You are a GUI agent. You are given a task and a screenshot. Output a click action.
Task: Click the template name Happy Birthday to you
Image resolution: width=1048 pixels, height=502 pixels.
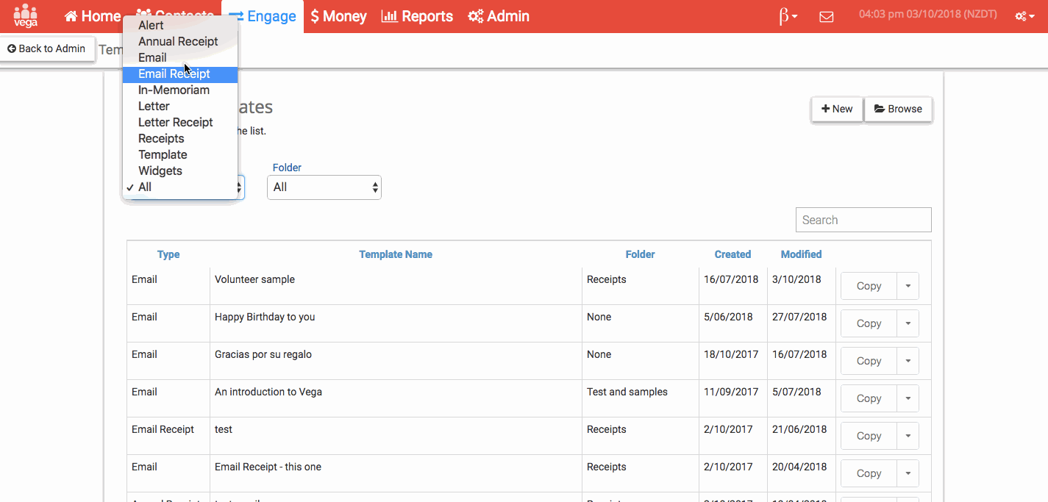coord(265,317)
